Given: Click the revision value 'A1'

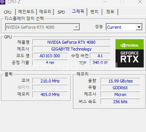Looking at the screenshot, I should click(100, 56).
